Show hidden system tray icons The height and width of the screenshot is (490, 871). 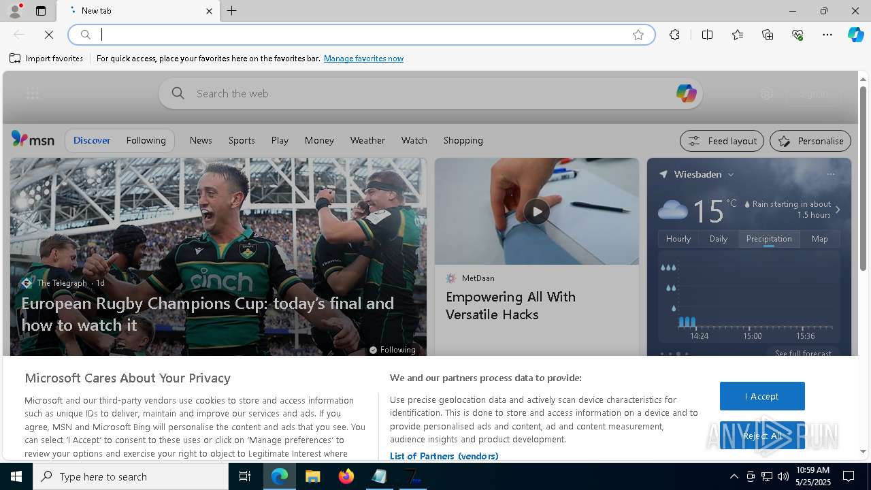(x=734, y=476)
